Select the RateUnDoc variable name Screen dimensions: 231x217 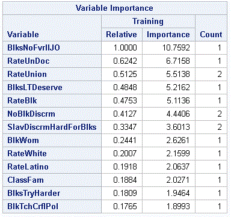tap(28, 61)
